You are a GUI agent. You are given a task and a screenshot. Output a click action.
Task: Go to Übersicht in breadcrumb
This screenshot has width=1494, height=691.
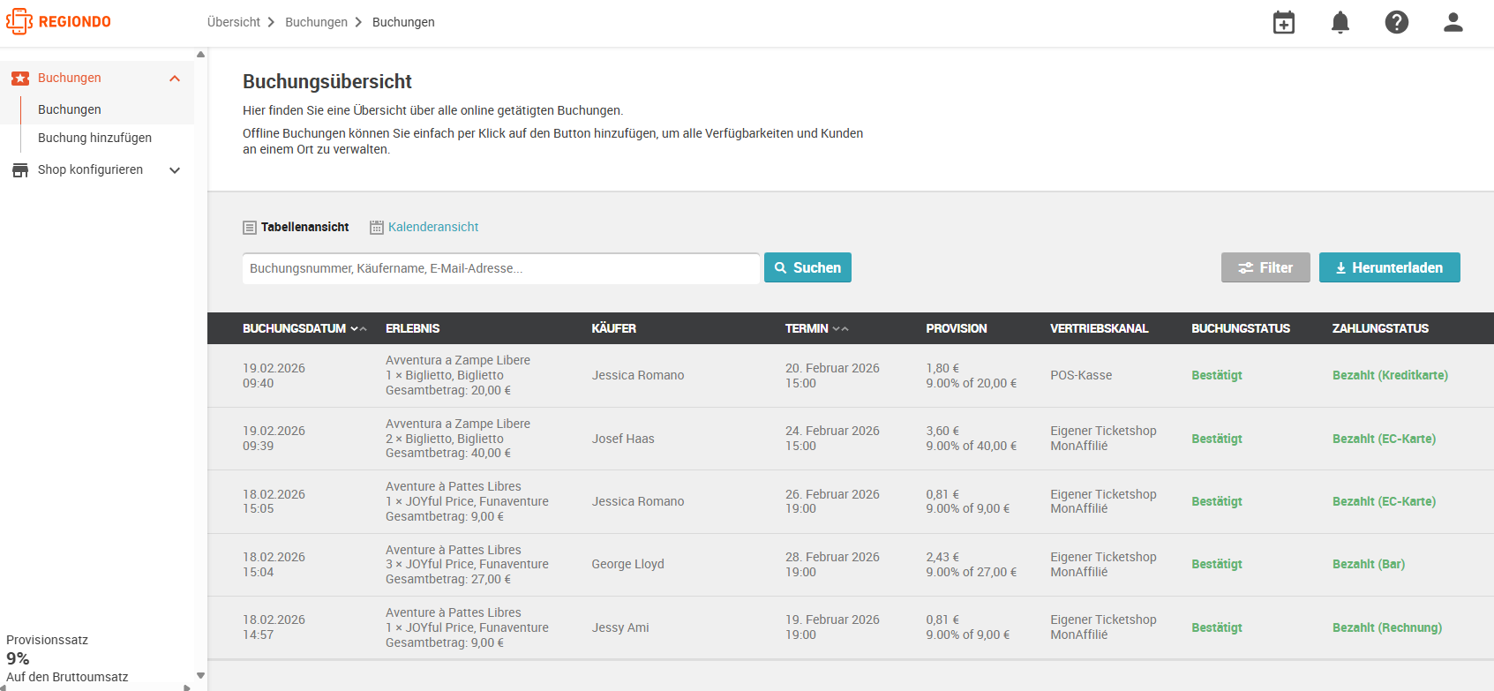[x=234, y=22]
